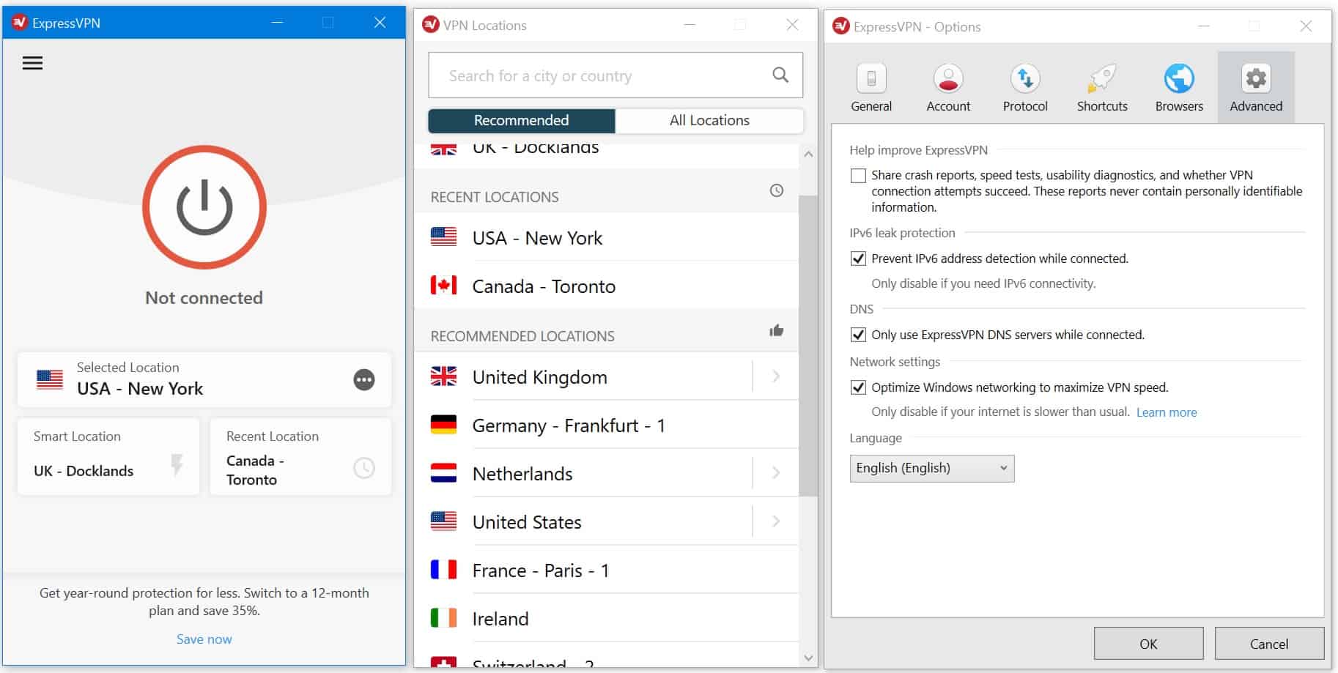Click the power button to connect VPN
This screenshot has height=673, width=1338.
click(204, 207)
